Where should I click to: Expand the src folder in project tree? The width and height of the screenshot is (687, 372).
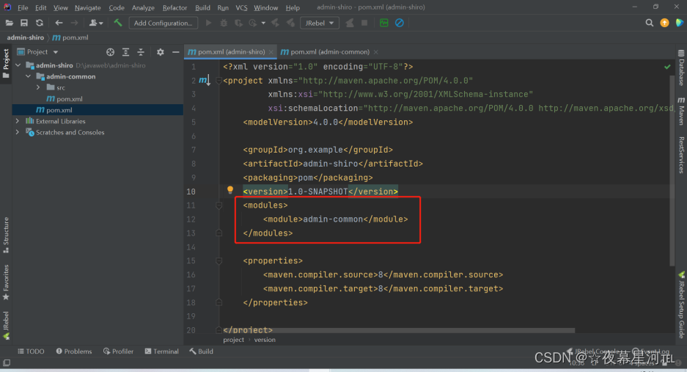click(x=38, y=87)
